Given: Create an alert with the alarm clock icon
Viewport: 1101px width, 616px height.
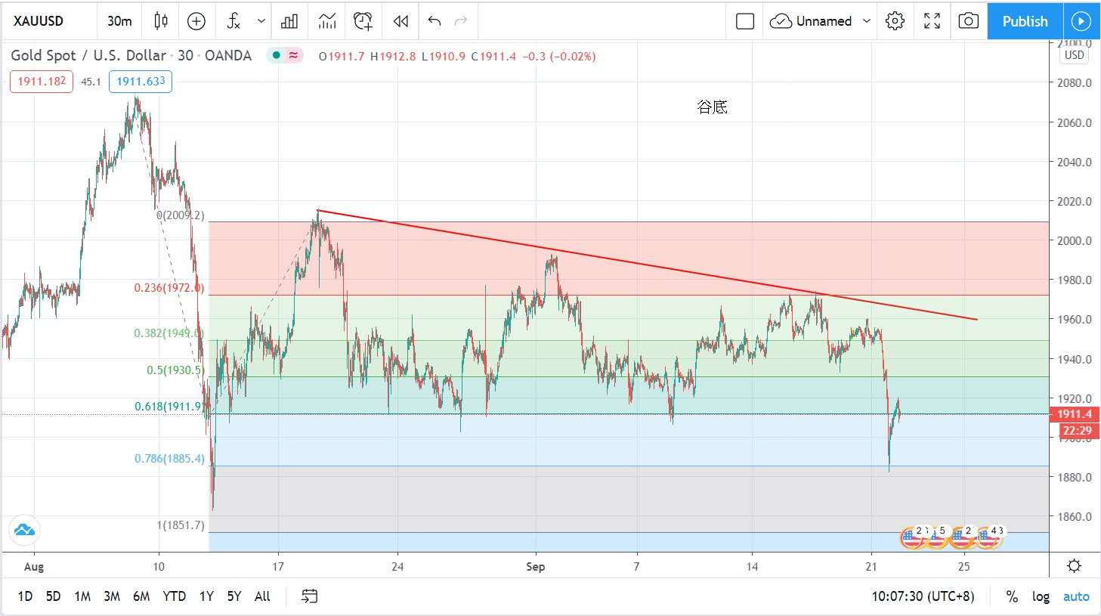Looking at the screenshot, I should pos(363,21).
